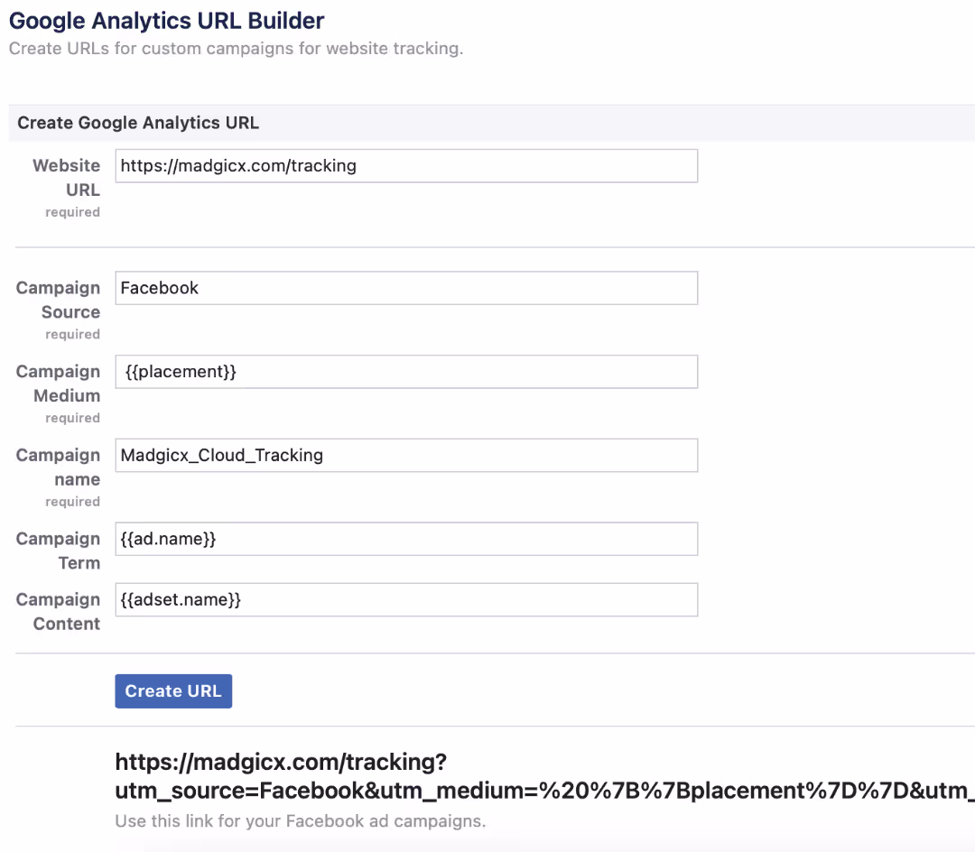The width and height of the screenshot is (975, 852).
Task: Focus the Campaign Source field containing Facebook
Action: 406,288
